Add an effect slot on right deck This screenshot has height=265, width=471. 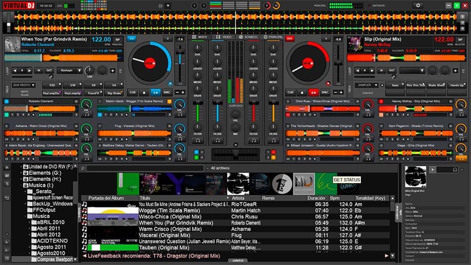(x=455, y=71)
